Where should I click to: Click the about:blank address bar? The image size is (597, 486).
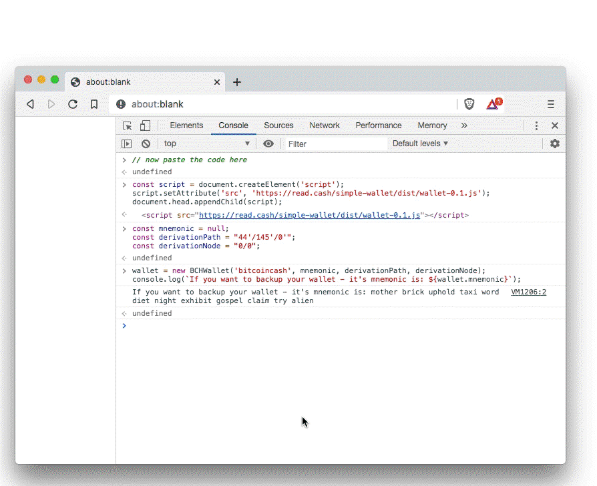pyautogui.click(x=282, y=104)
